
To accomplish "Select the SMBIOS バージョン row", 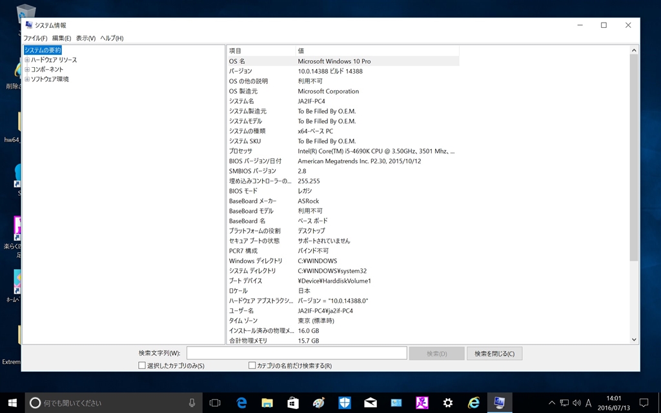I will (x=343, y=171).
